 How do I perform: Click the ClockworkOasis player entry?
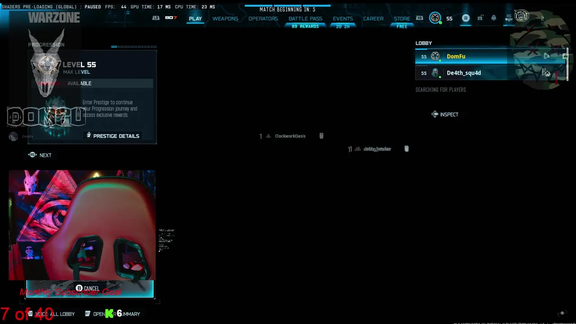tap(290, 136)
